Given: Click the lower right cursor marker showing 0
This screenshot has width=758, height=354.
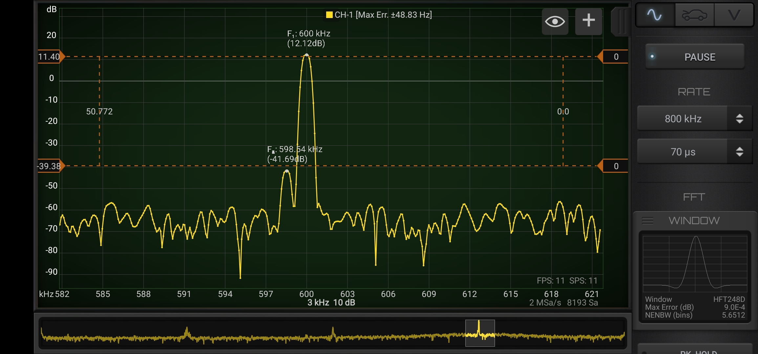Looking at the screenshot, I should click(x=612, y=166).
